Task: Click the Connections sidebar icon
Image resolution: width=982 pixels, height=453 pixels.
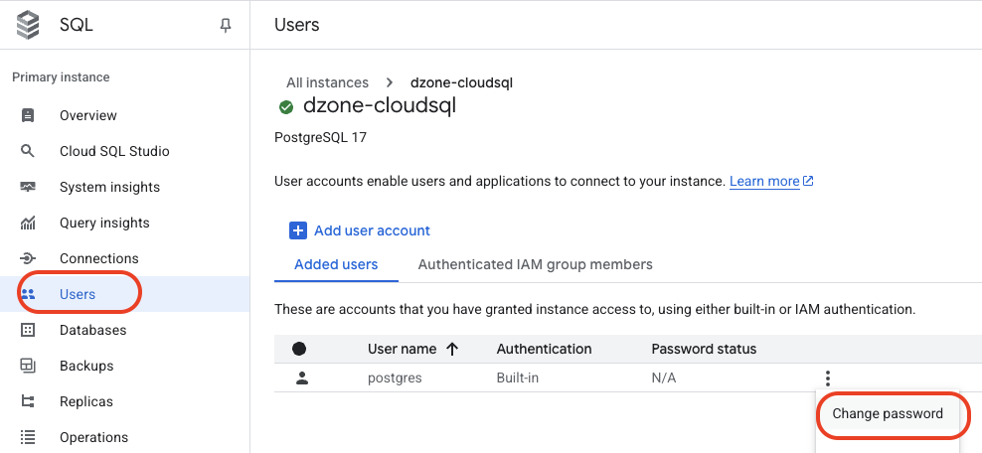Action: tap(28, 258)
